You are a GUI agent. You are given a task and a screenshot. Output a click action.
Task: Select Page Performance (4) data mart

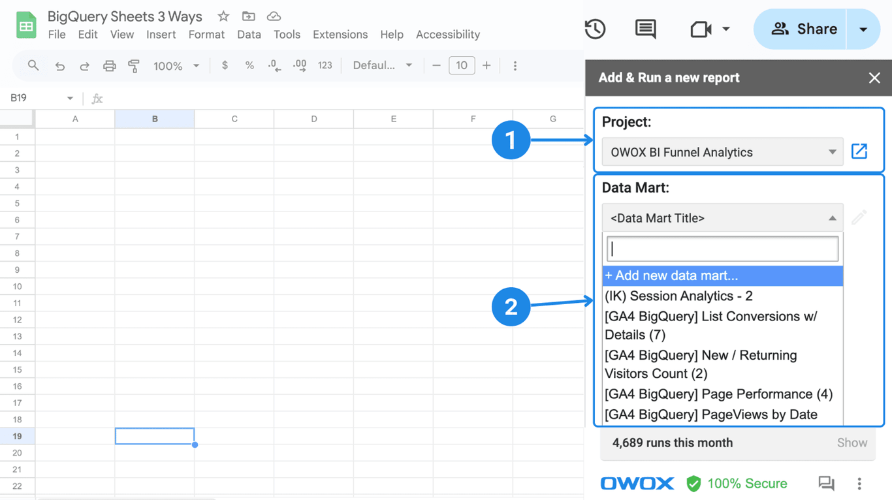[x=722, y=394]
